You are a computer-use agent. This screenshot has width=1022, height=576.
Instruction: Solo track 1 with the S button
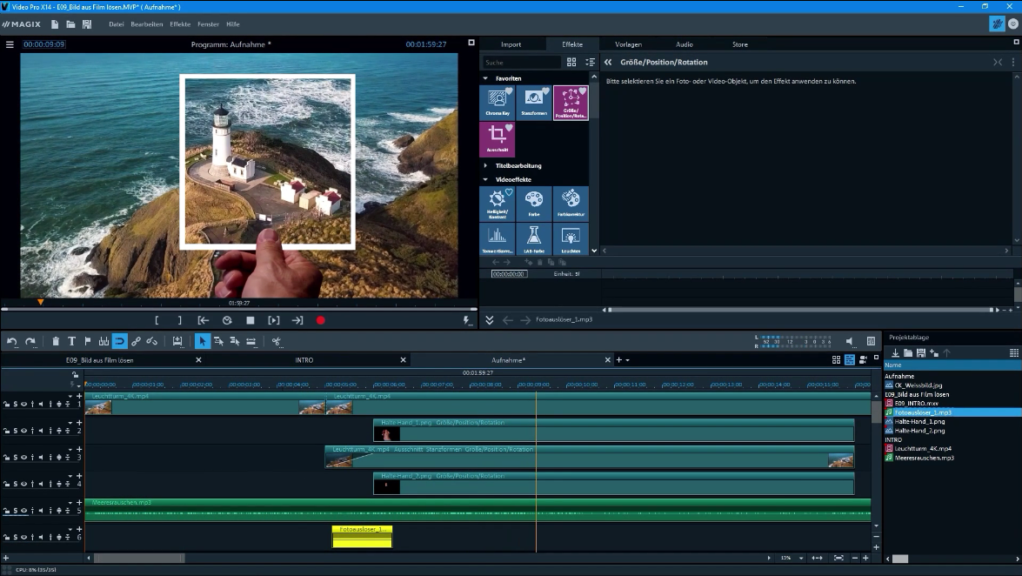pos(15,405)
